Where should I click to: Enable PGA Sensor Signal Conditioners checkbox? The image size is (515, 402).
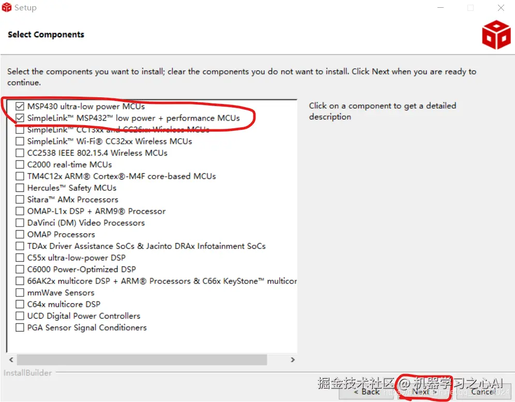(x=20, y=327)
